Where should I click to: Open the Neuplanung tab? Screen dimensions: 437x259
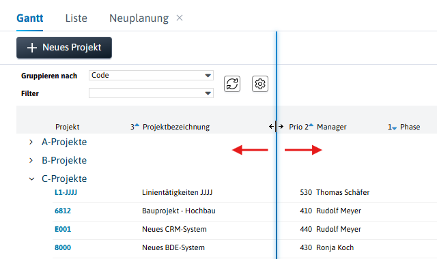[139, 18]
